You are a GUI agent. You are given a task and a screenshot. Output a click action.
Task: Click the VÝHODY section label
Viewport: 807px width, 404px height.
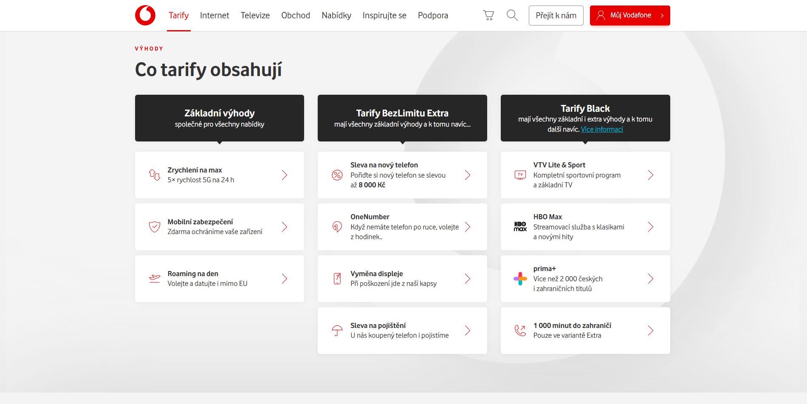149,48
